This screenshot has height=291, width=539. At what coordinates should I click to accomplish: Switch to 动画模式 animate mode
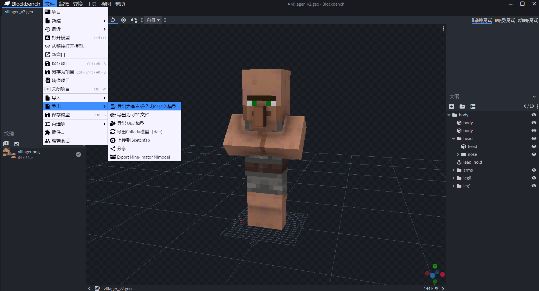[528, 20]
